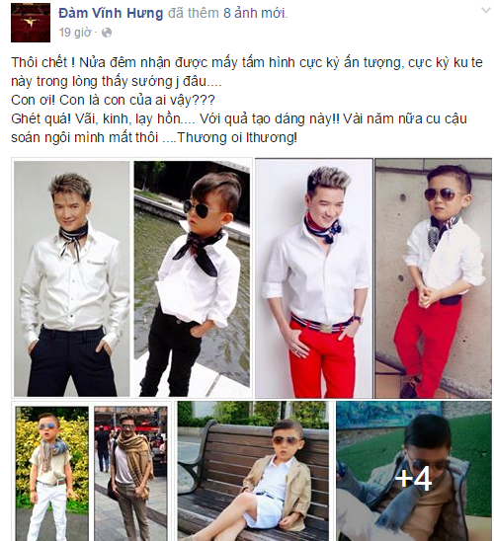Open the '8 ảnh mới' photos link
Image resolution: width=494 pixels, height=541 pixels.
(256, 13)
